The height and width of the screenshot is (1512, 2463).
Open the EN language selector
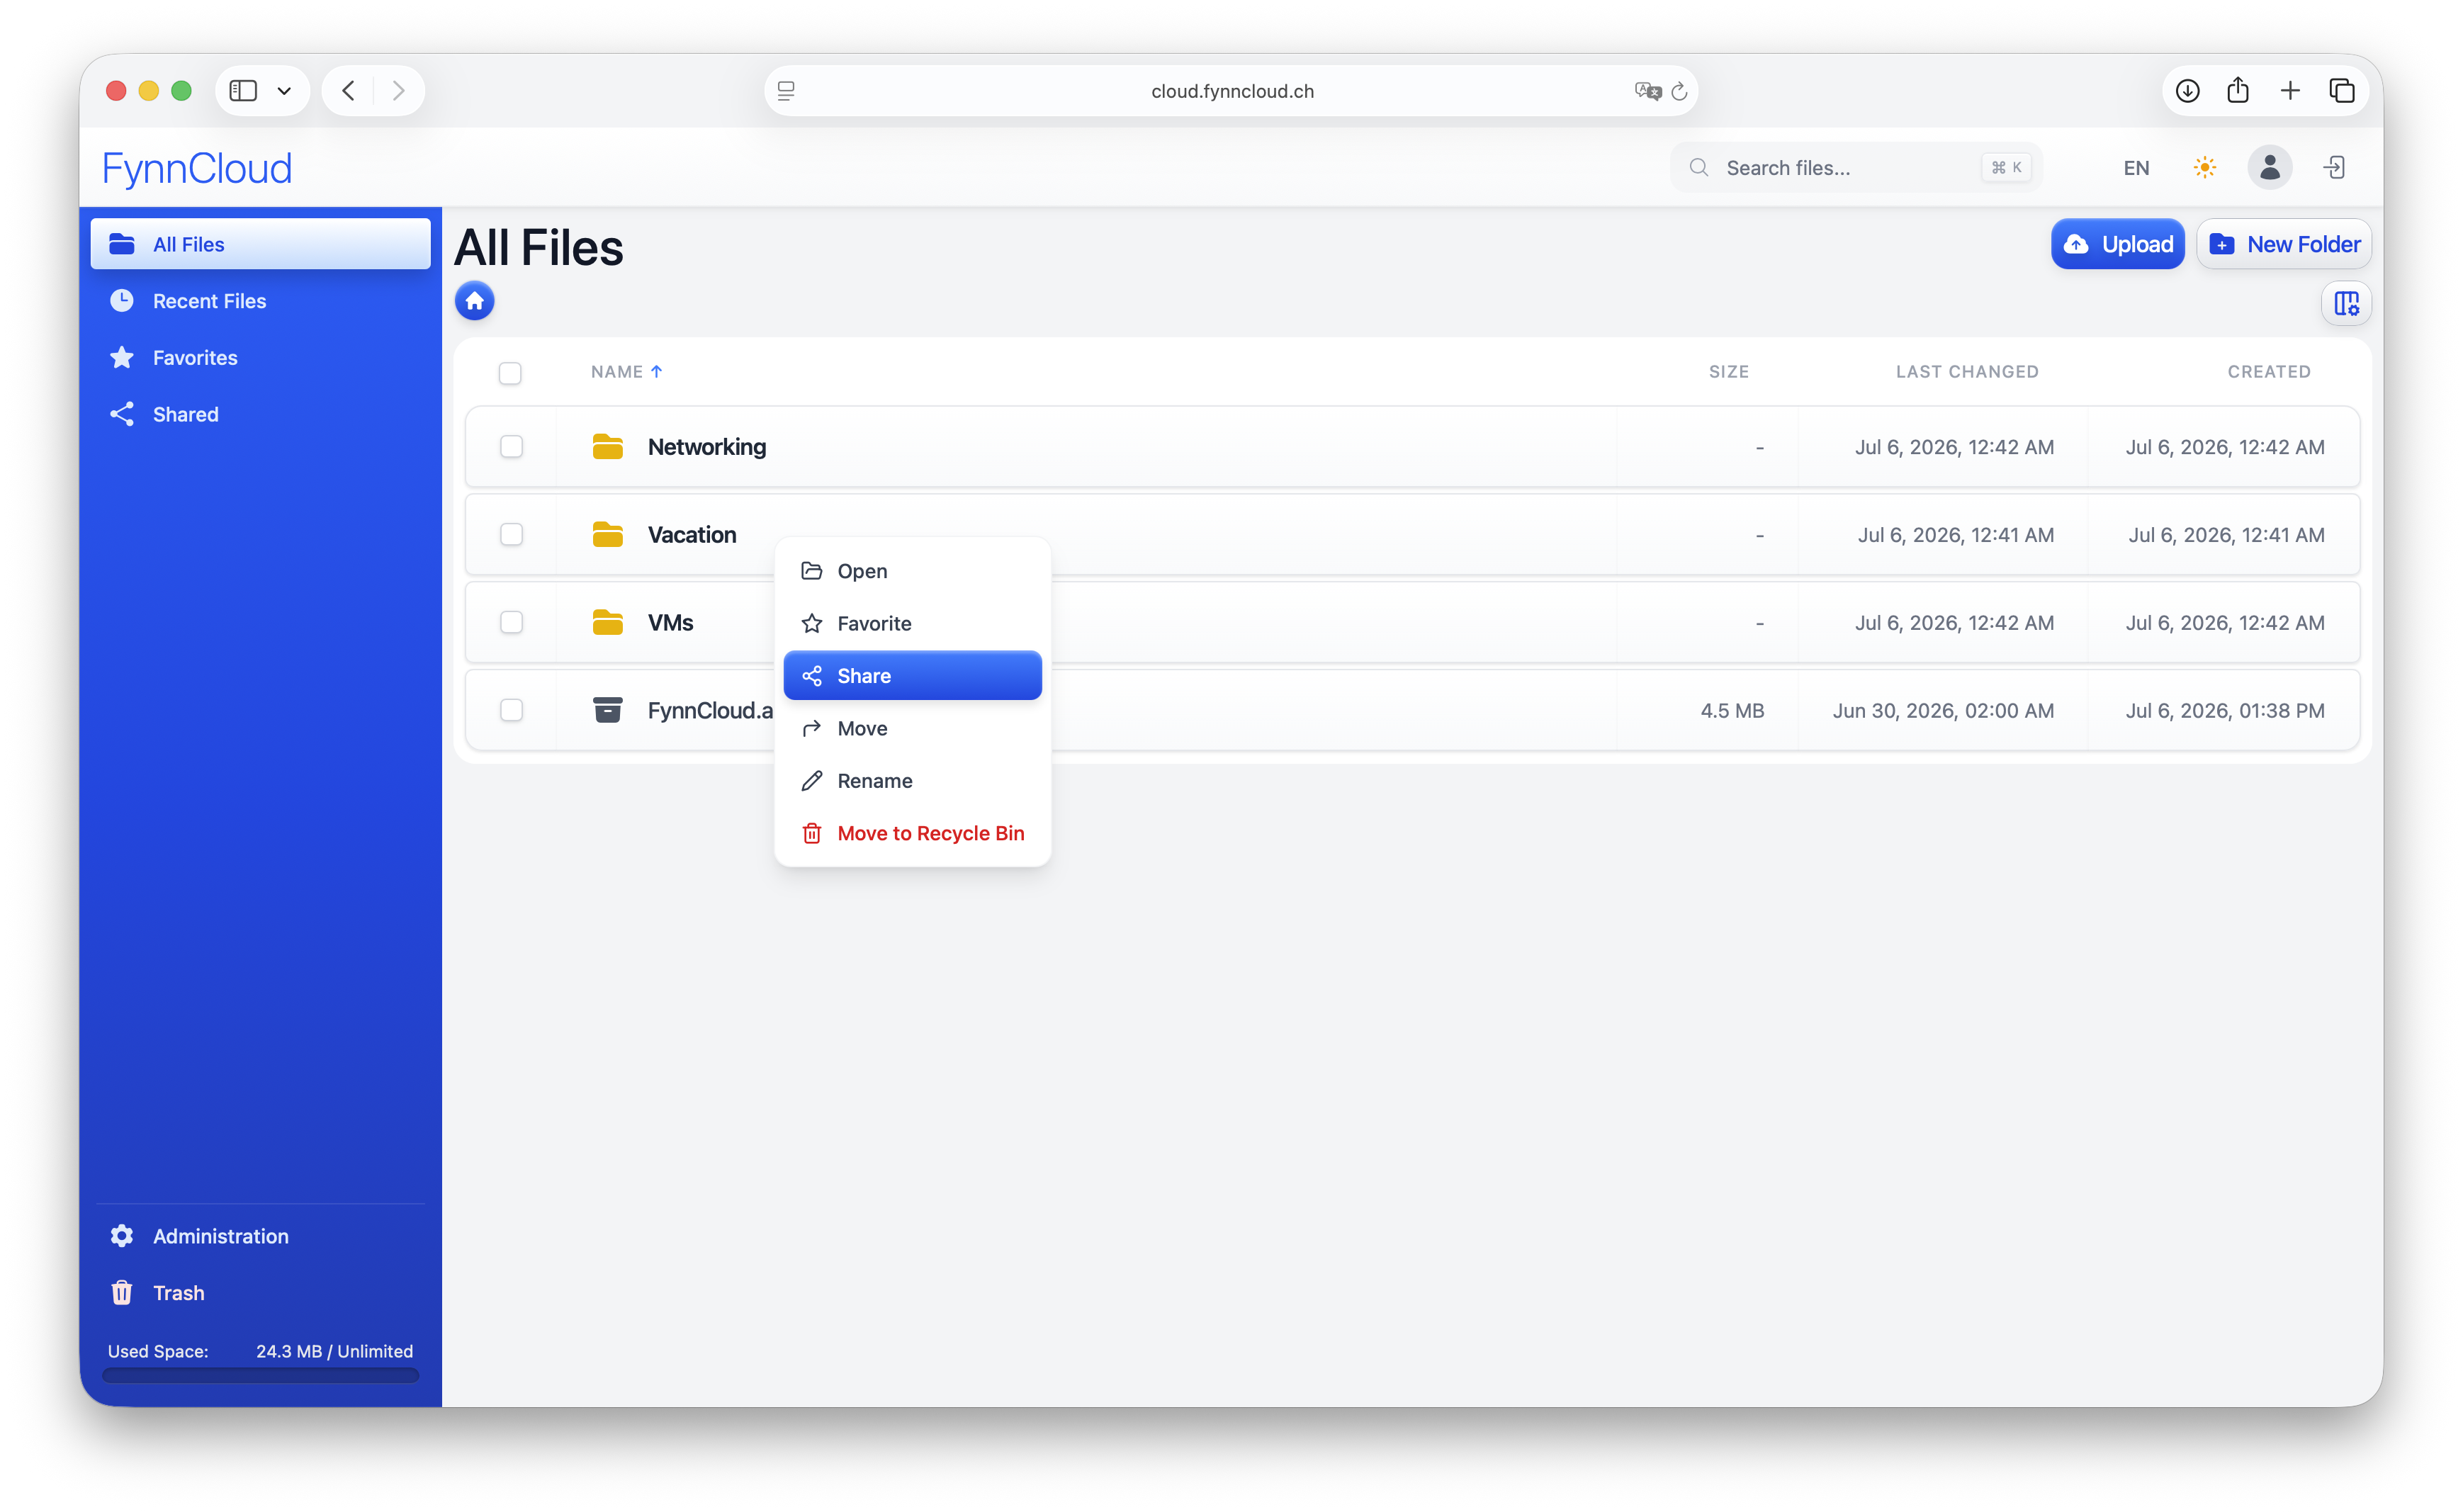(2136, 167)
